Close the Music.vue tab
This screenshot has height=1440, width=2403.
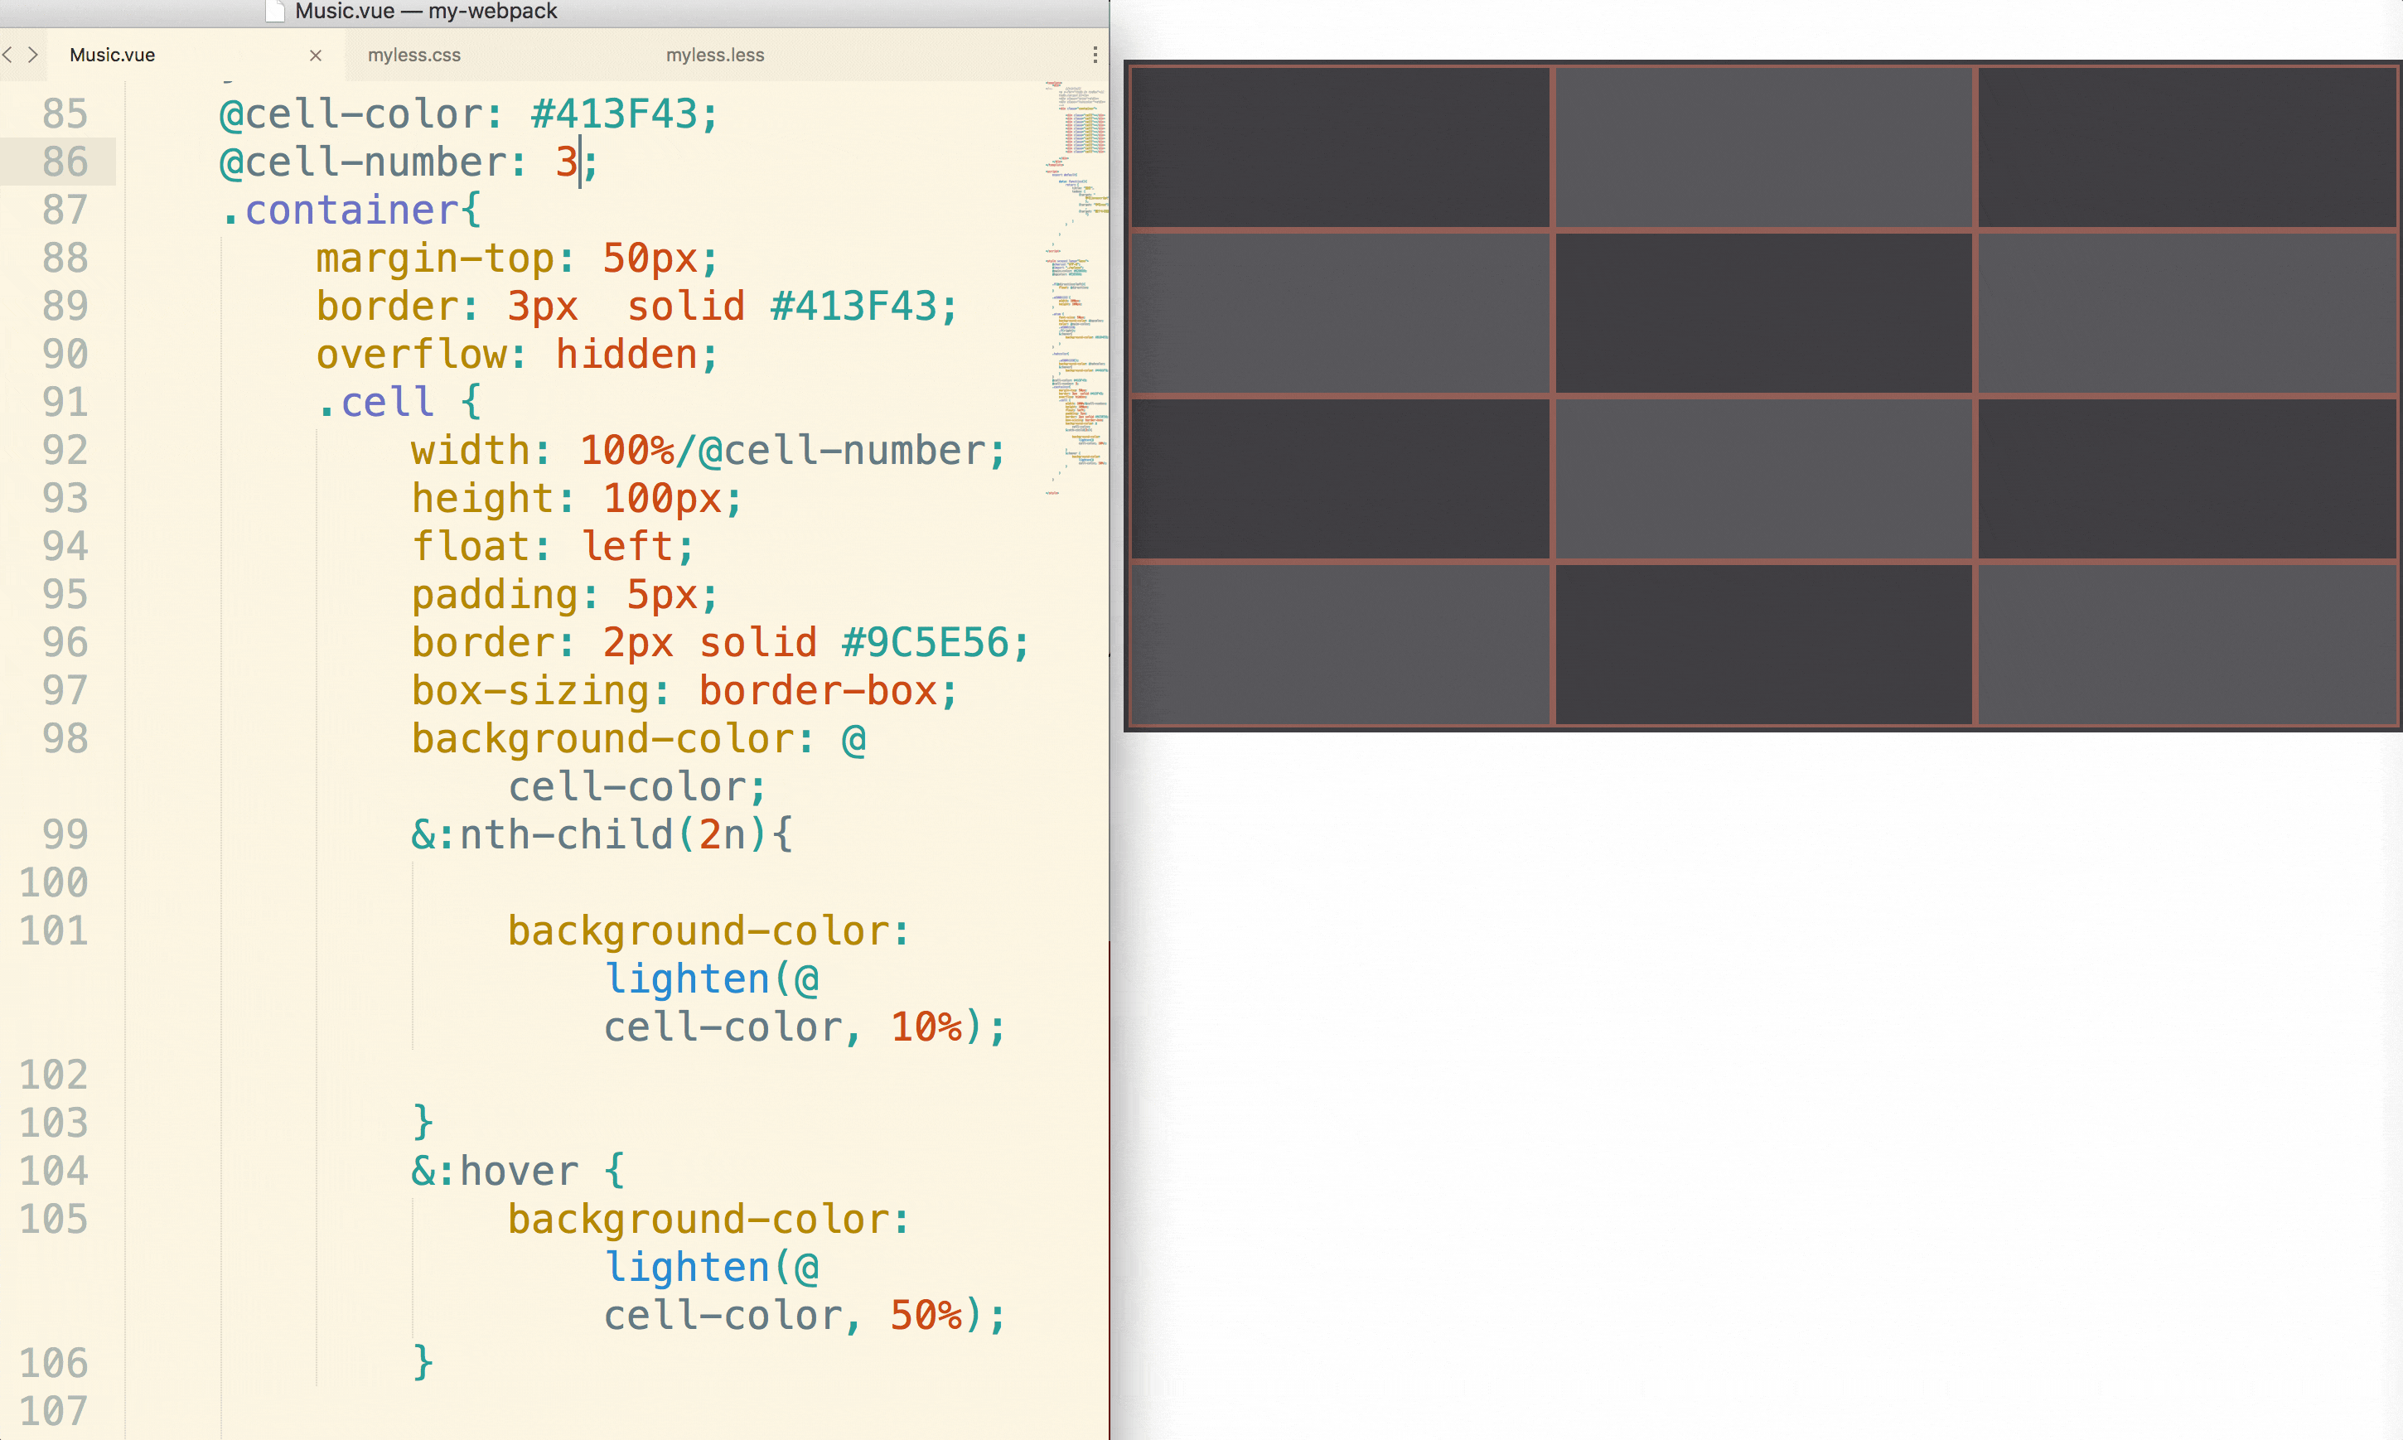(x=316, y=56)
